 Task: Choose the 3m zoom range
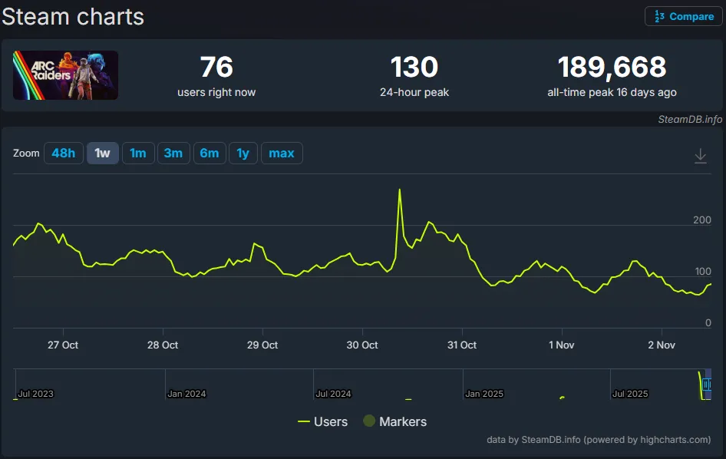173,154
